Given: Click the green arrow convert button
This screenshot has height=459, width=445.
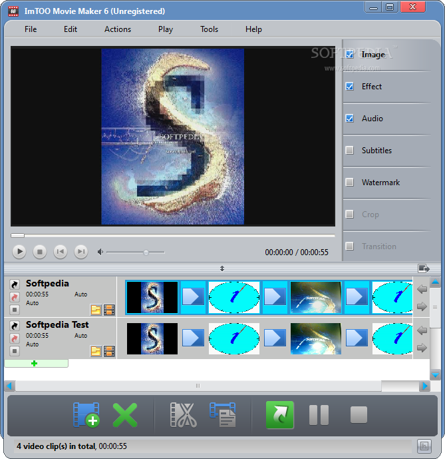Looking at the screenshot, I should click(x=280, y=415).
